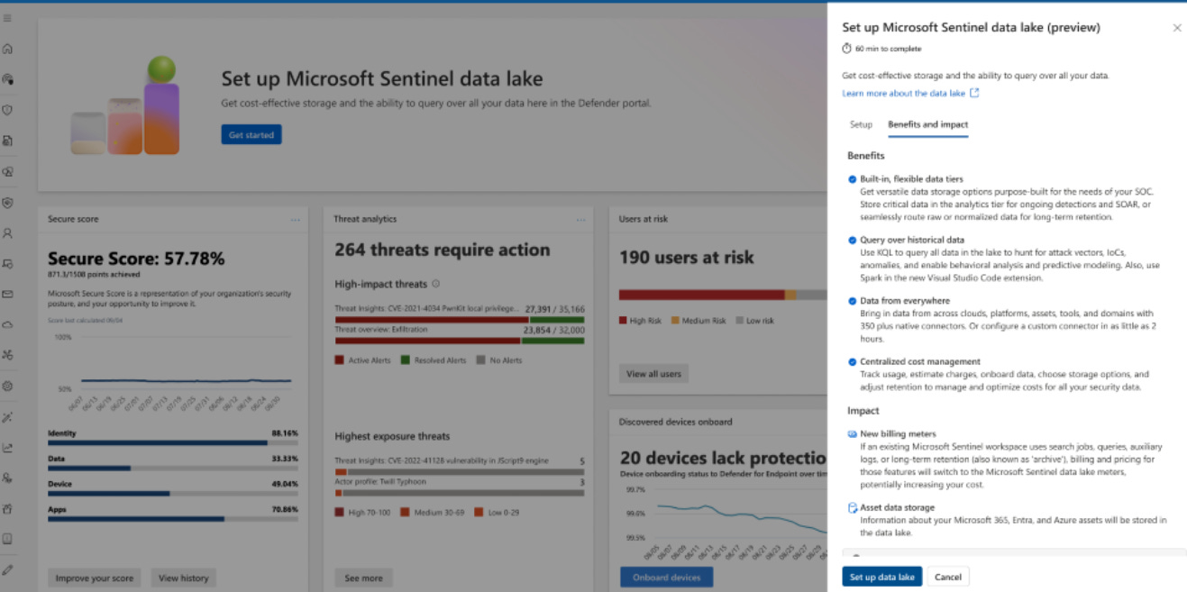Screen dimensions: 1187x592
Task: Click the No Alerts legend swatch
Action: [x=481, y=360]
